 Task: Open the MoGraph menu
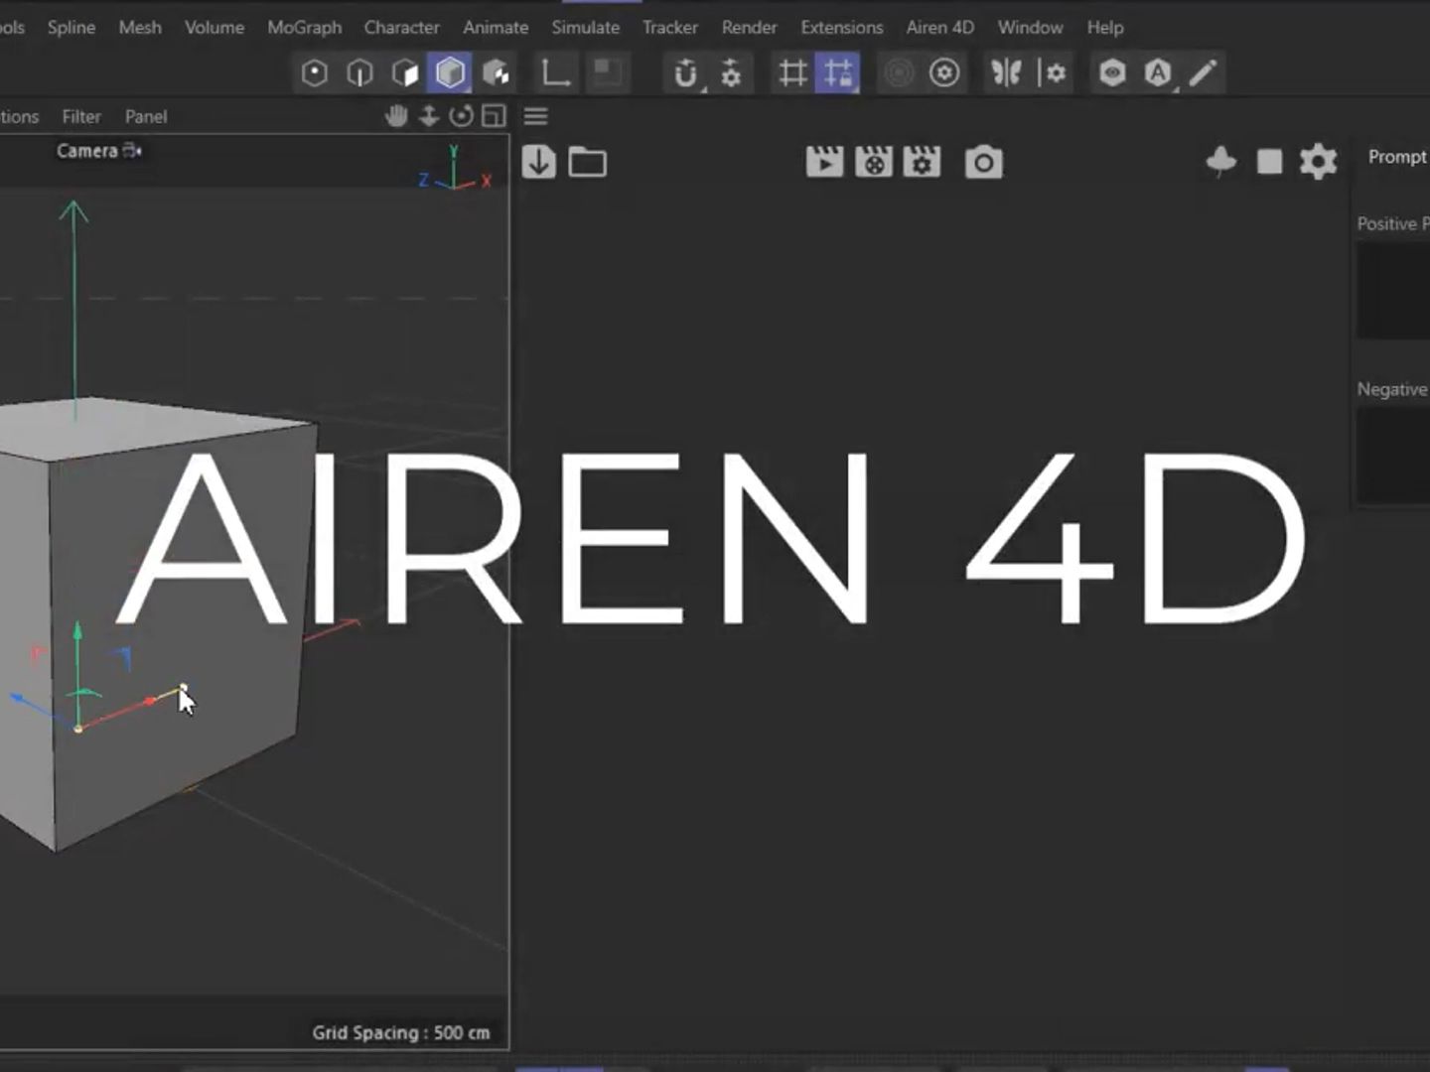[x=305, y=28]
